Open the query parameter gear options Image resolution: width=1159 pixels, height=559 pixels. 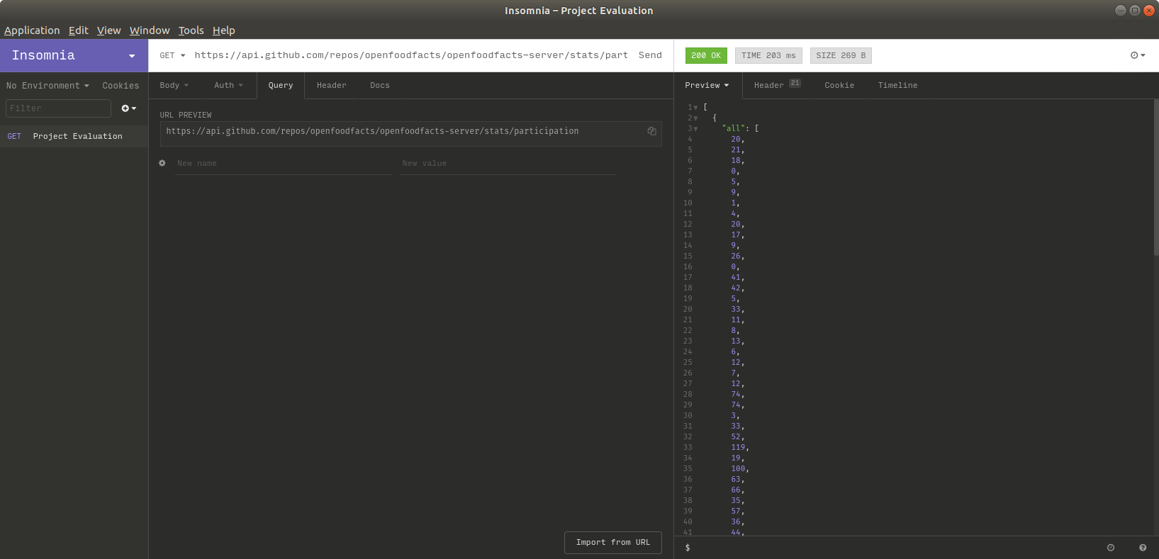click(x=162, y=163)
